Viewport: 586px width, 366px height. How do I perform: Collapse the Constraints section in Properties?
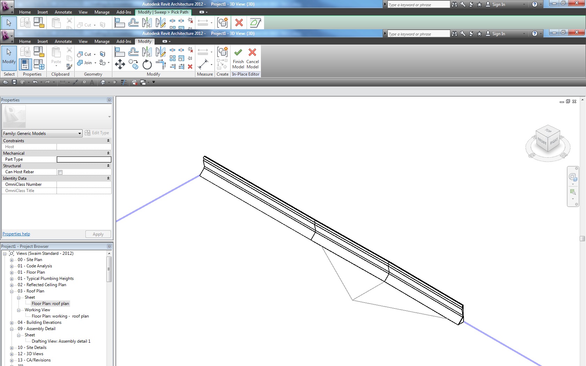[108, 141]
